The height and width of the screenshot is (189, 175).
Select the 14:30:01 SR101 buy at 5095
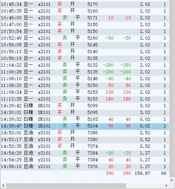pyautogui.click(x=85, y=112)
